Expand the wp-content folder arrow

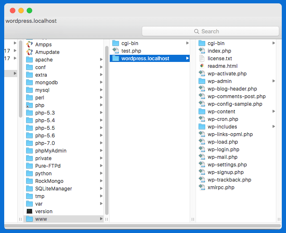pos(274,111)
